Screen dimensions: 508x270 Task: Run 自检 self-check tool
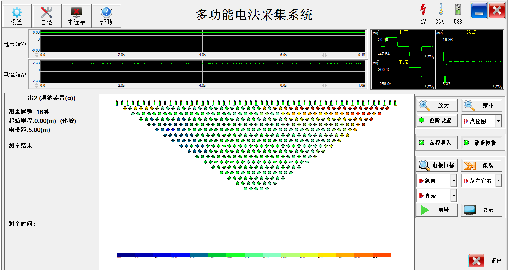[x=47, y=16]
